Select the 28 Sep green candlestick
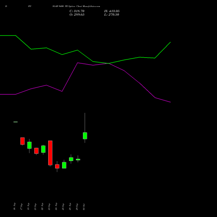217x217 pixels. (71, 159)
